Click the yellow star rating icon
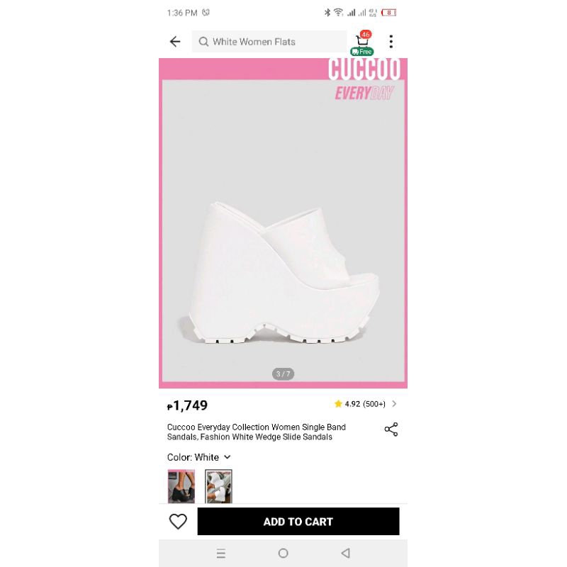This screenshot has height=567, width=567. point(338,403)
